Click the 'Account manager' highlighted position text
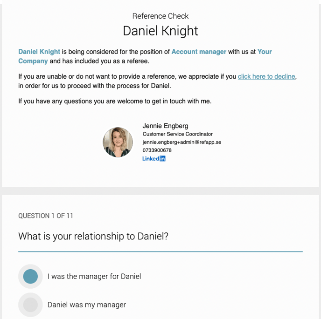This screenshot has height=319, width=321. (x=199, y=52)
